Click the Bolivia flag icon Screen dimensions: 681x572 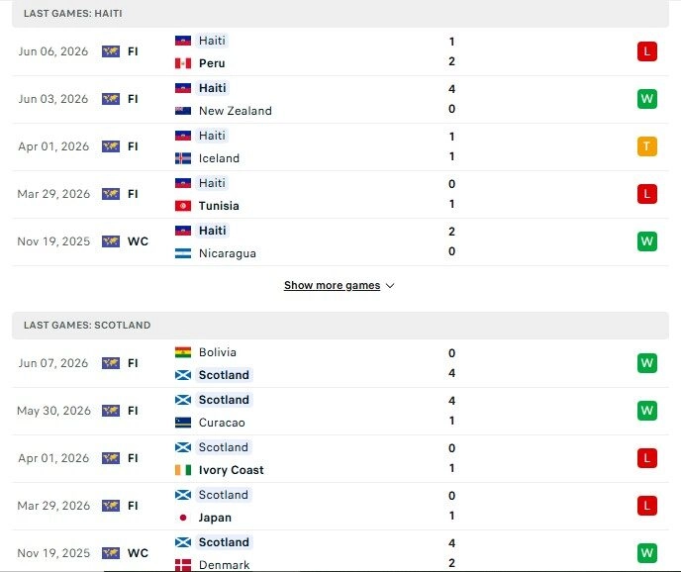click(183, 352)
